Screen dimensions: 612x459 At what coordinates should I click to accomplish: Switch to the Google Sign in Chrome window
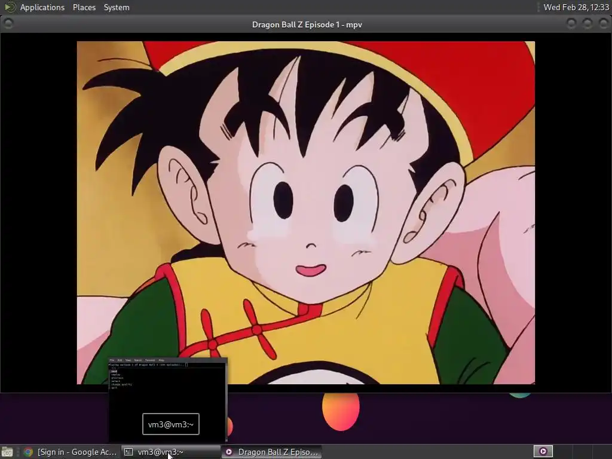(x=70, y=452)
